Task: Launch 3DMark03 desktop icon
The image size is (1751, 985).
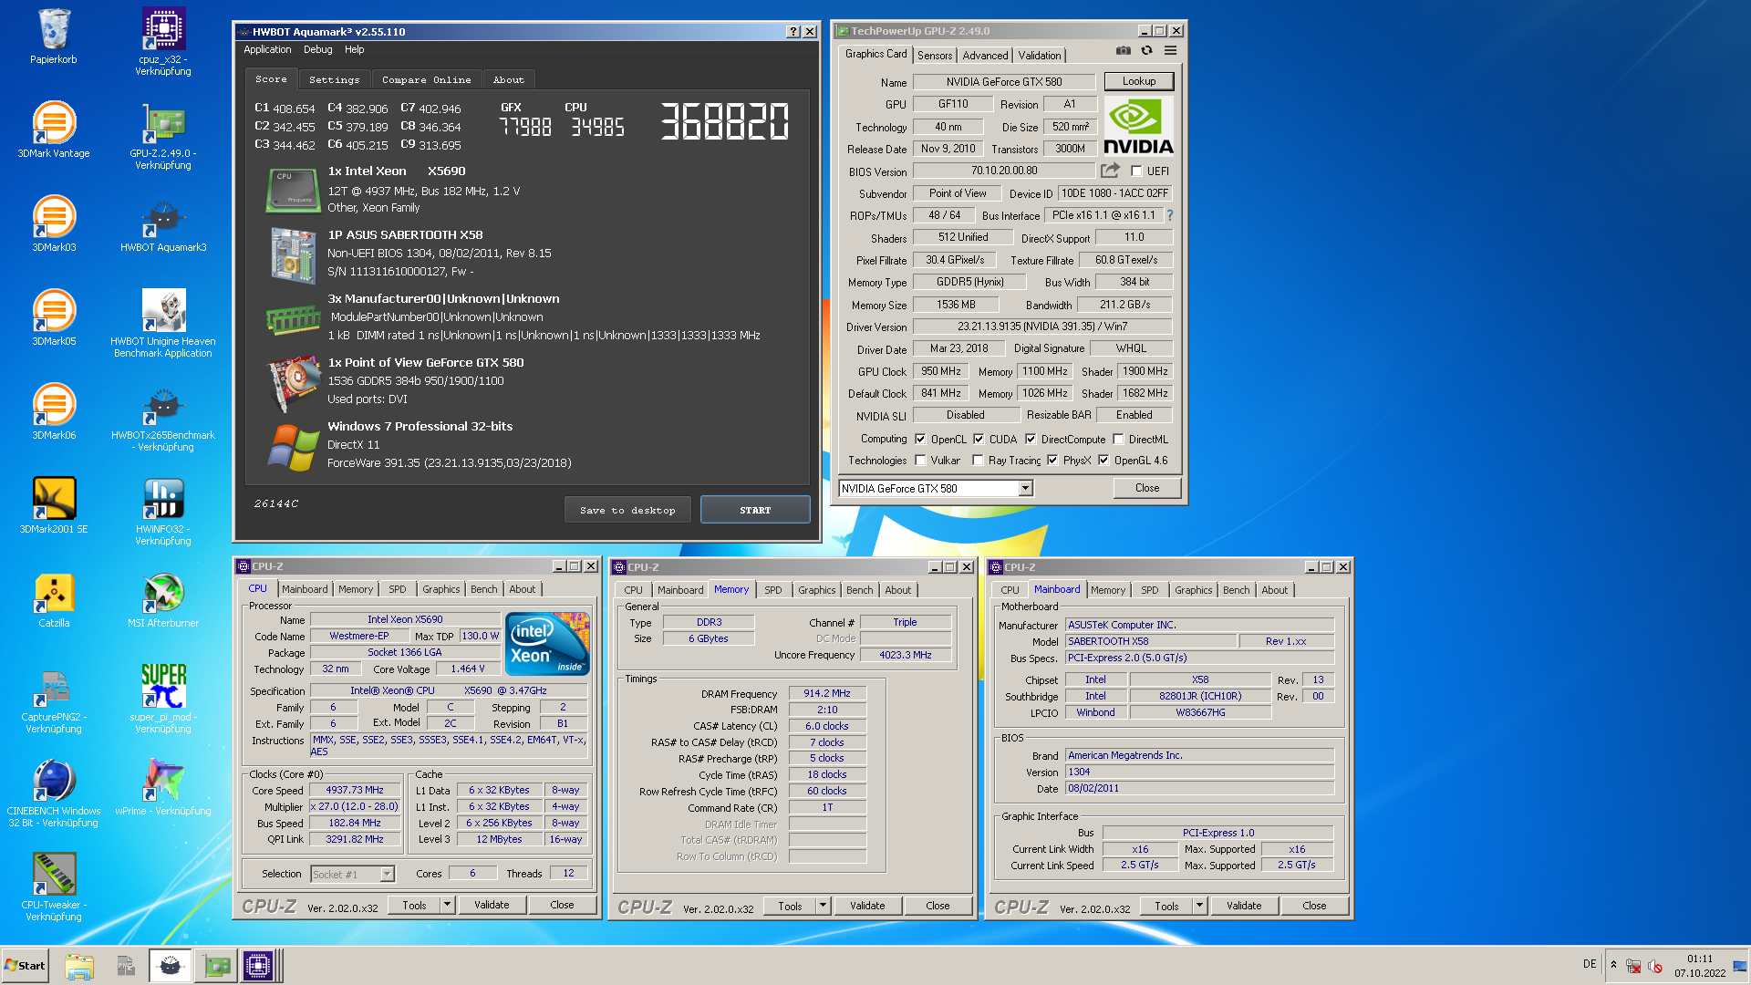Action: pos(54,224)
